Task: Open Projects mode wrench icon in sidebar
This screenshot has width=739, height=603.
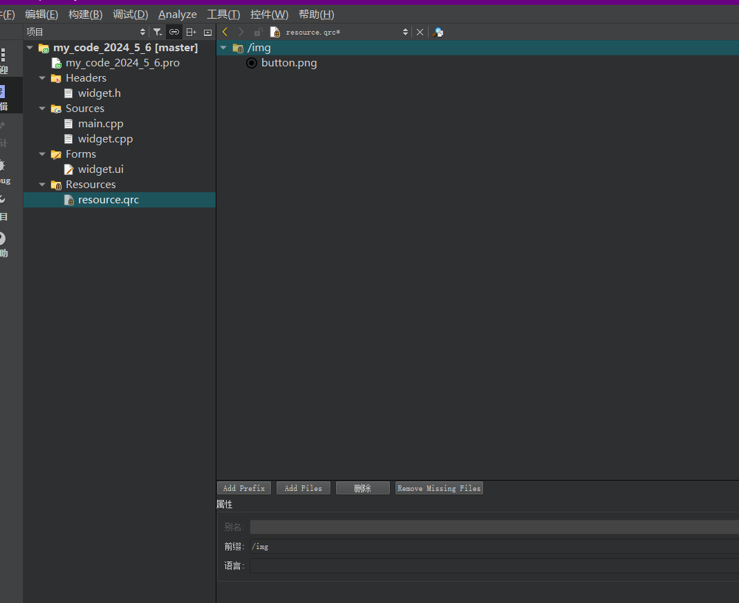Action: pyautogui.click(x=3, y=206)
